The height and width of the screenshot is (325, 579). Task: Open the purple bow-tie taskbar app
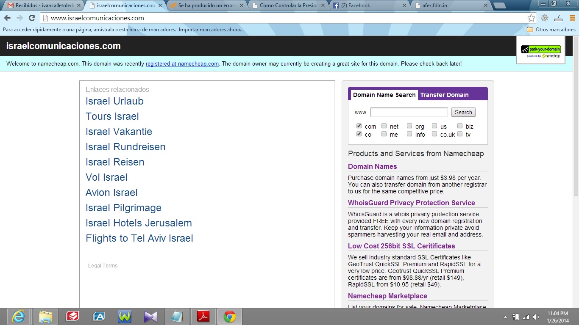pyautogui.click(x=151, y=317)
